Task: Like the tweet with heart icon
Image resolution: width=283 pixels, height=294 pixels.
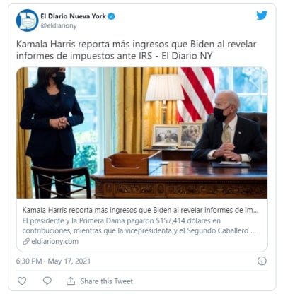Action: [22, 281]
